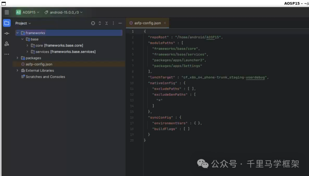Collapse the base folder
The image size is (309, 176).
[x=23, y=39]
